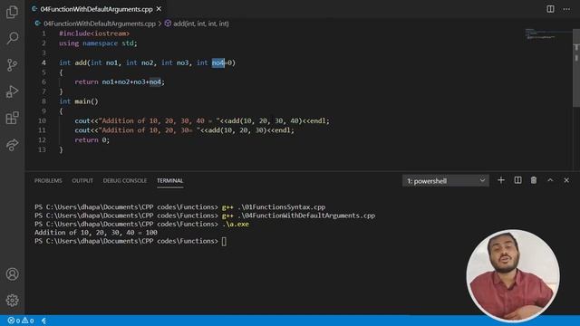
Task: Click the errors and warnings status indicator
Action: pos(21,321)
